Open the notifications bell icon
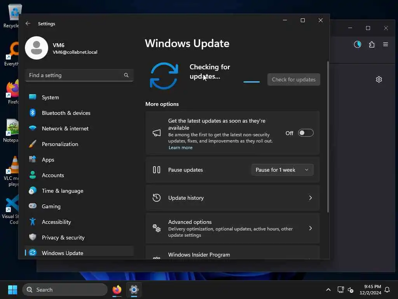The width and height of the screenshot is (398, 299). point(387,290)
